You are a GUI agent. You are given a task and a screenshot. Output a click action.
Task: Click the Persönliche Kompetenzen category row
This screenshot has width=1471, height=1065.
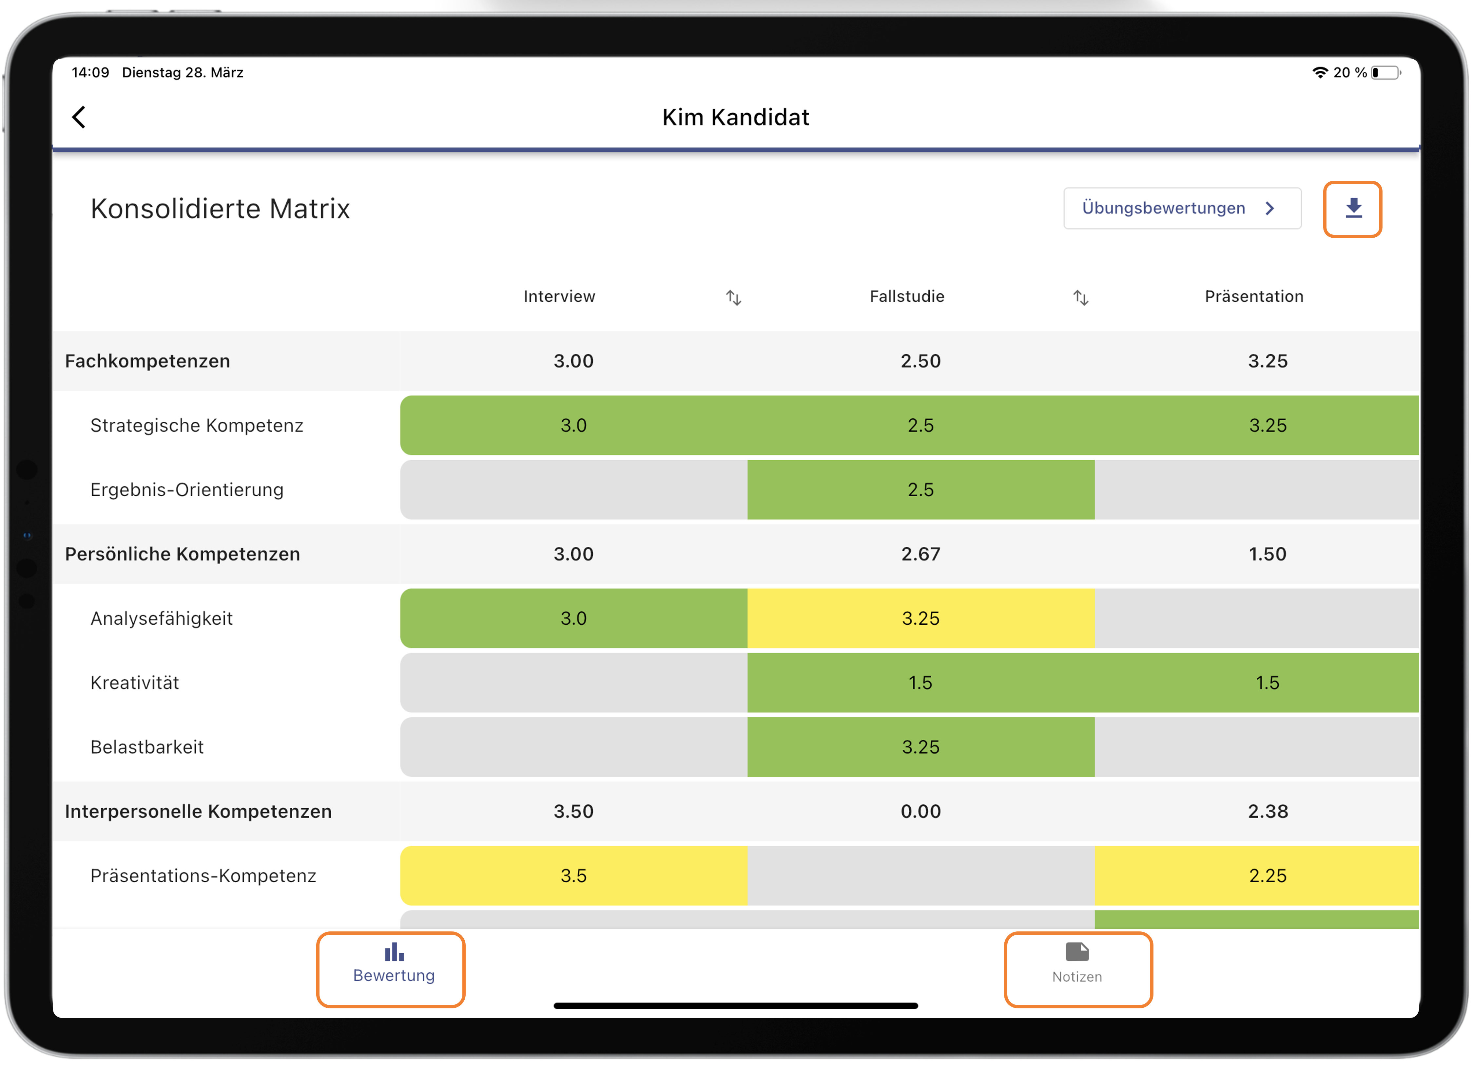click(x=735, y=554)
